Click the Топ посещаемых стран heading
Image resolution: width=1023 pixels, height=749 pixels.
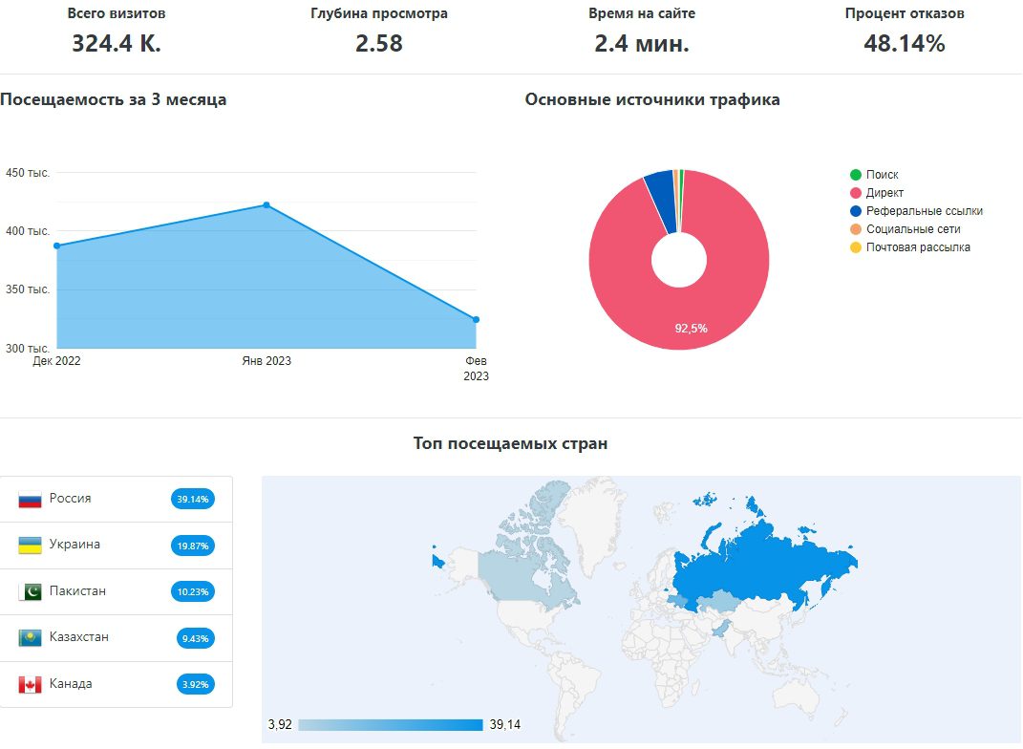[511, 443]
